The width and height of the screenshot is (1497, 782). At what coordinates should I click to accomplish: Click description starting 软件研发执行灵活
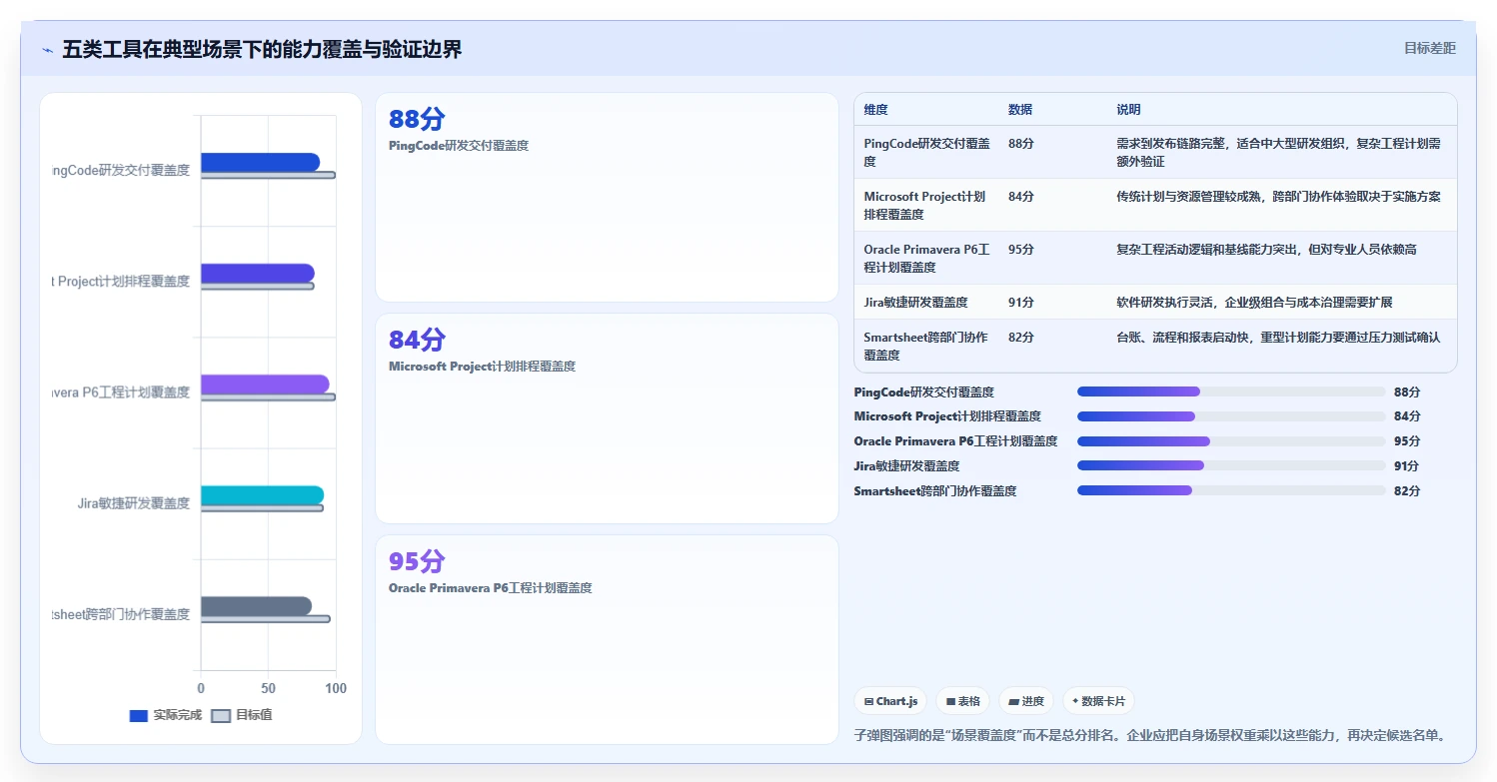[1254, 302]
